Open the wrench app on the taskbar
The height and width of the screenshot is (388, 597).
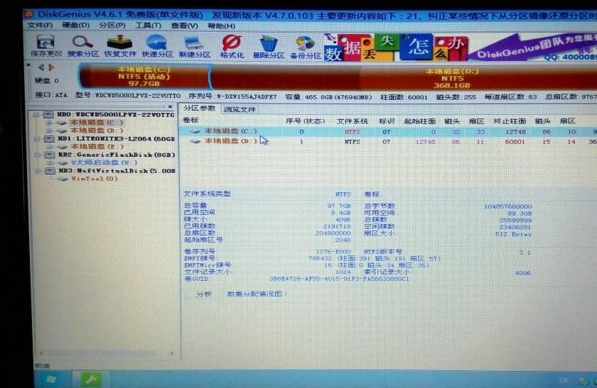[x=91, y=379]
